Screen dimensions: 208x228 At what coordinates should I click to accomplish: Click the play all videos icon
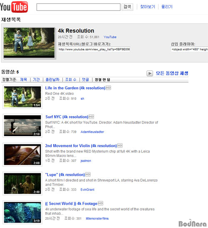[x=150, y=73]
